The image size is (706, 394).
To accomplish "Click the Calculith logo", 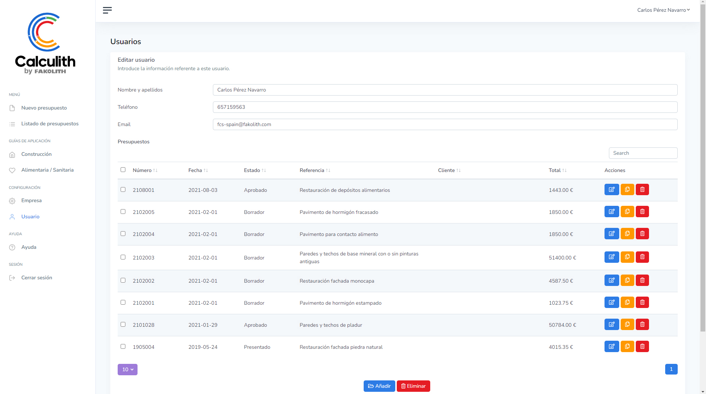I will (x=45, y=43).
